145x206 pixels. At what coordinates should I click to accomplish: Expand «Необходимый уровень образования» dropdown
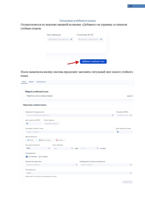[x=106, y=165]
